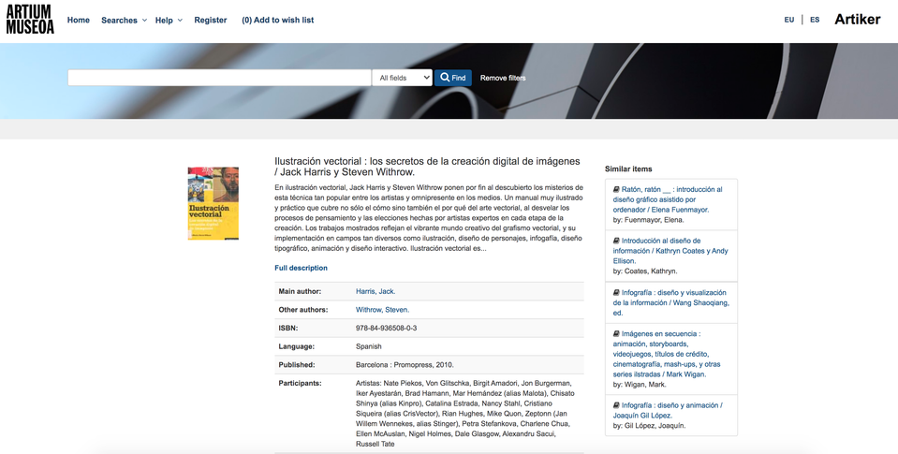The height and width of the screenshot is (454, 898).
Task: Click the Artiker title link
Action: [x=858, y=20]
